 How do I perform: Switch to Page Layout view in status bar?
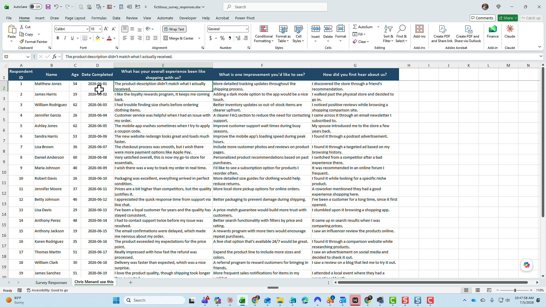[x=478, y=290]
